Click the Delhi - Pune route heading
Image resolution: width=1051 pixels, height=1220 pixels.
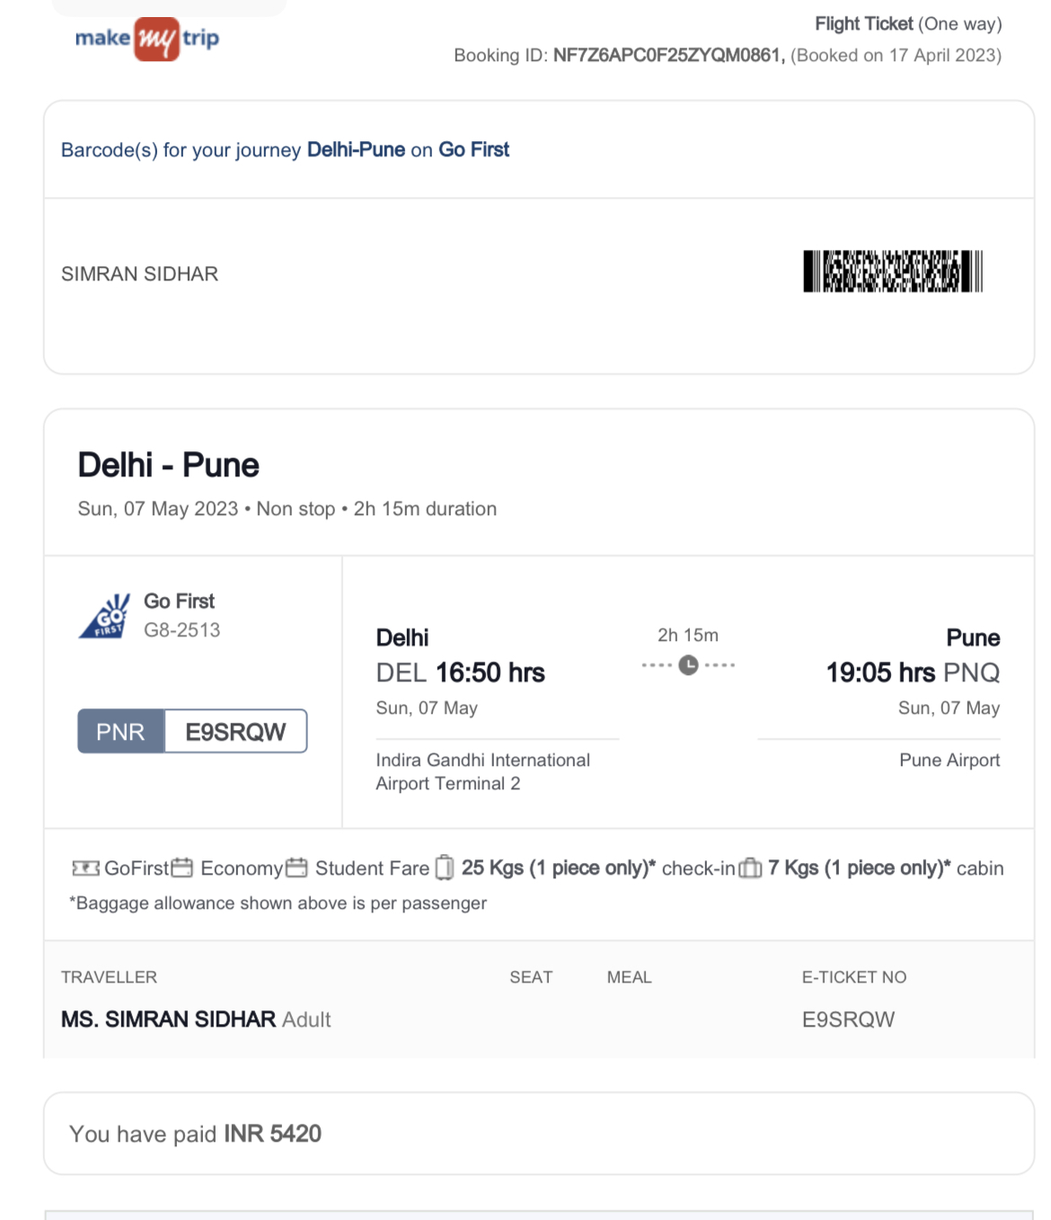tap(168, 466)
